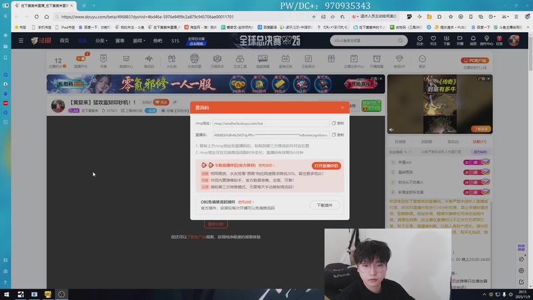Close the sidebar video advertisement

click(488, 79)
